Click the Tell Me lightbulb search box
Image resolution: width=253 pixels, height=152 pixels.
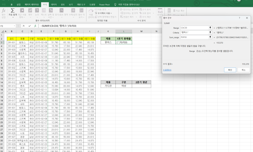click(127, 4)
